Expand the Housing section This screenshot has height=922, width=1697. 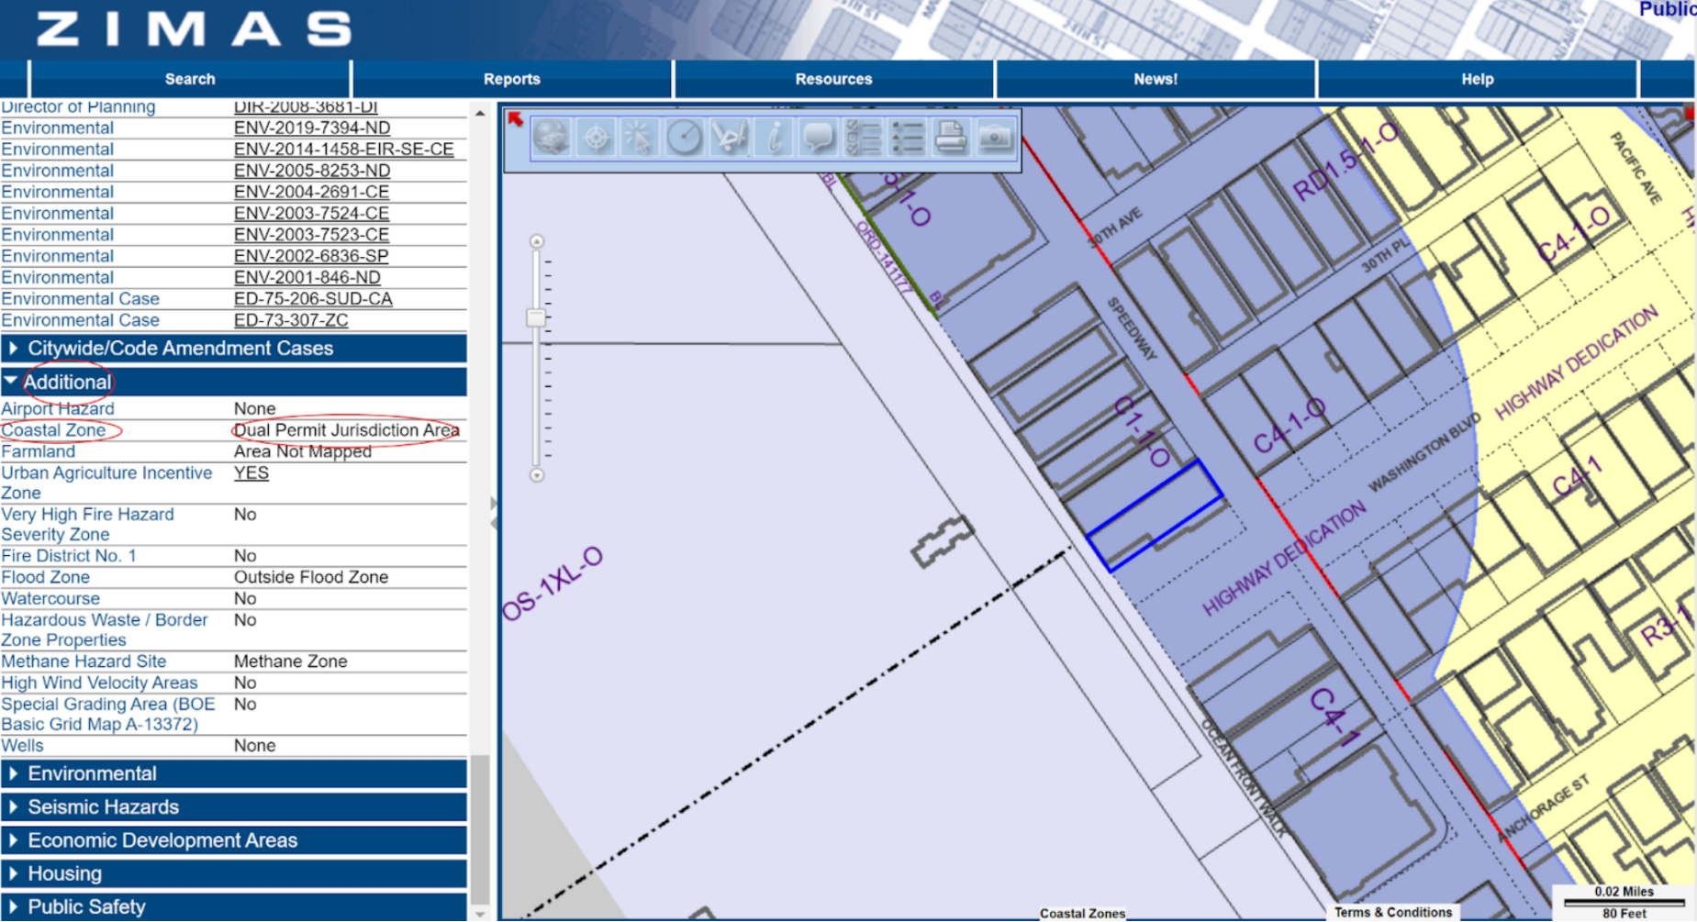pyautogui.click(x=64, y=873)
